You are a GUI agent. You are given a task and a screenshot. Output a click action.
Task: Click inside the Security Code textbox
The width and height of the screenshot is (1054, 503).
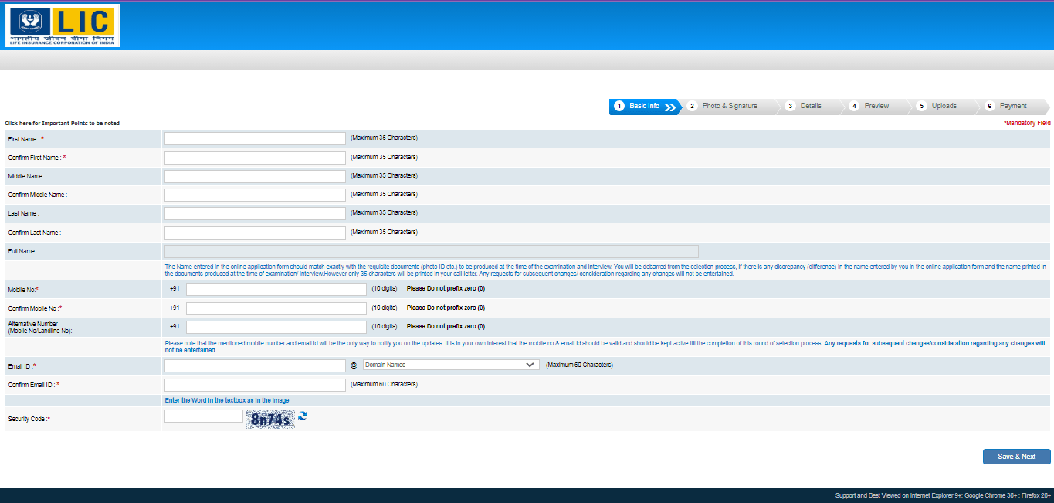202,416
